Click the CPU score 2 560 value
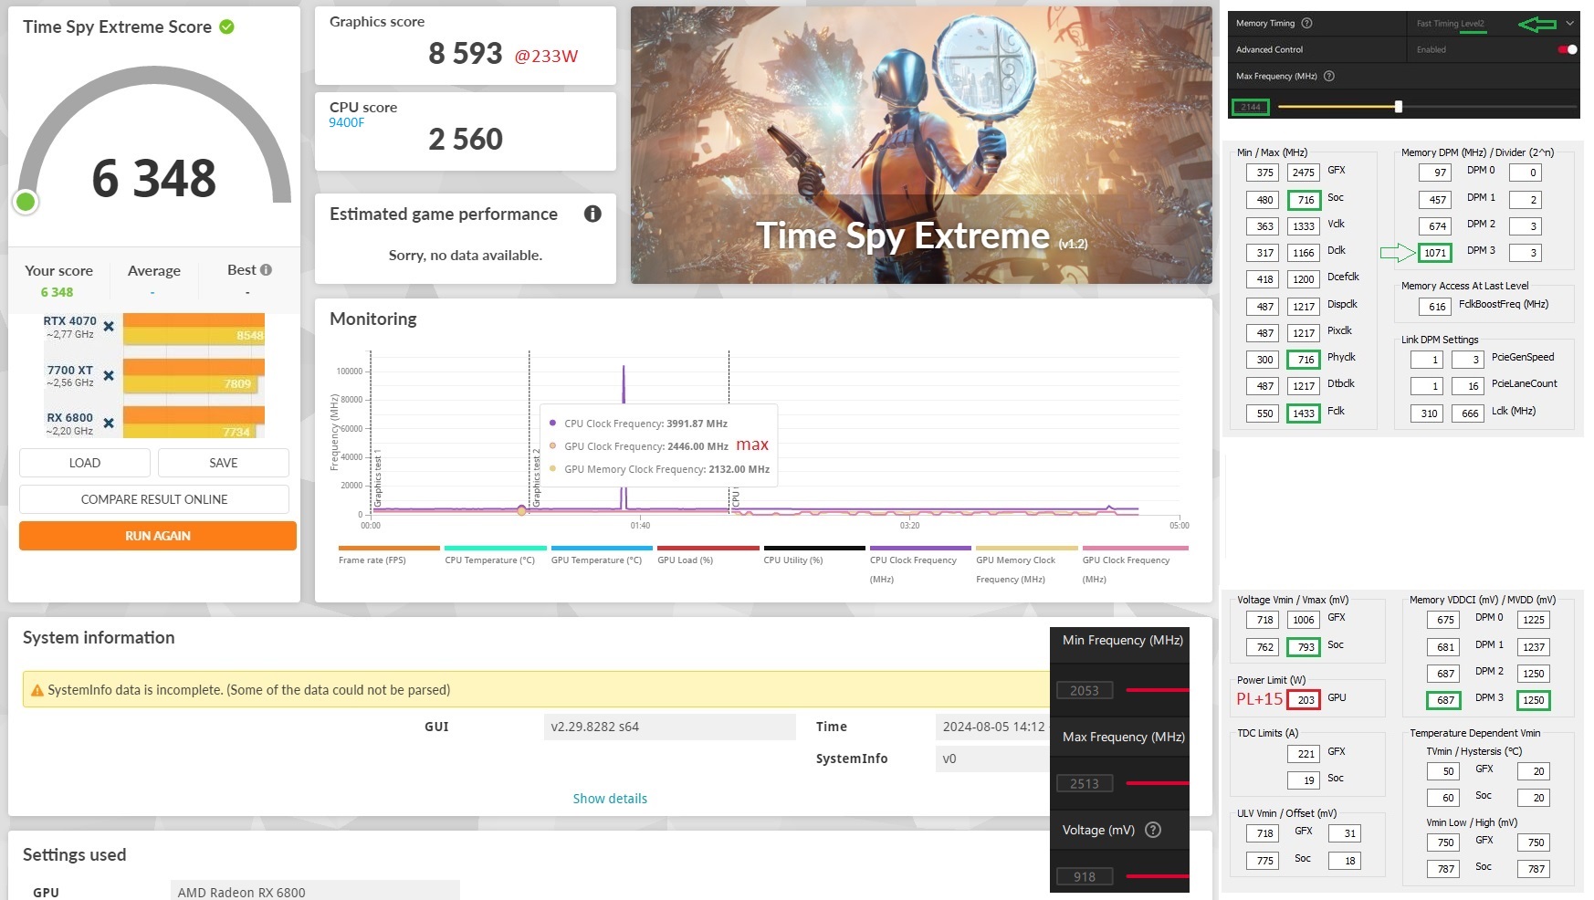1594x900 pixels. coord(466,139)
